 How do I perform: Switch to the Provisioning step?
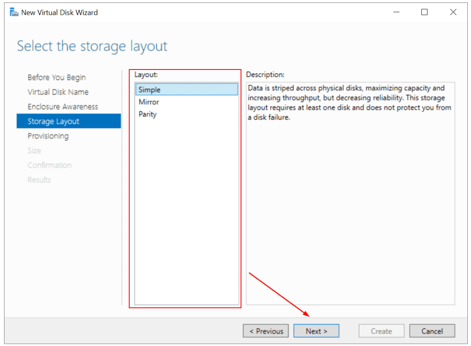[x=48, y=136]
